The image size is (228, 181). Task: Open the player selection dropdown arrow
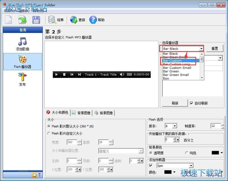click(x=201, y=49)
